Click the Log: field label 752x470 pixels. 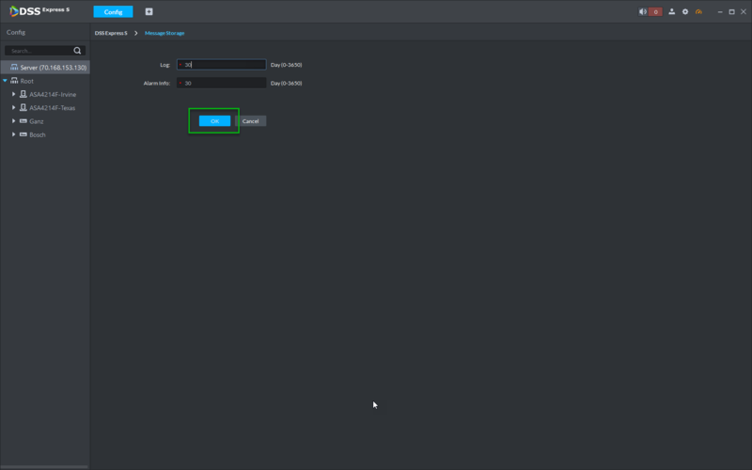pos(165,65)
